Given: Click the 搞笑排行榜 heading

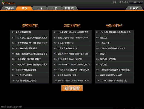Looking at the screenshot, I should click(30, 26).
